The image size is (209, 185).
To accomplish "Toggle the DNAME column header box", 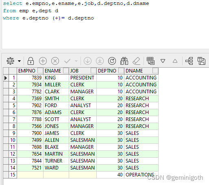I will pyautogui.click(x=155, y=70).
